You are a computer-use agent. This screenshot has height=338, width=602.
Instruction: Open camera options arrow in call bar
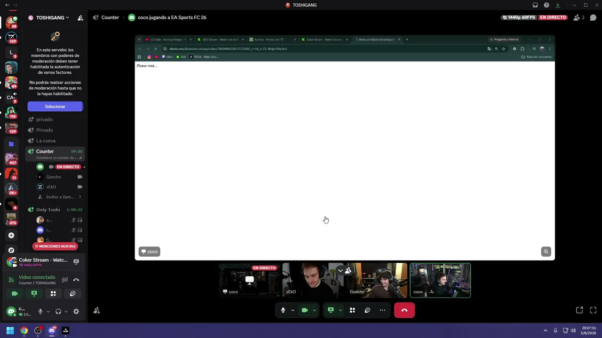coord(314,310)
